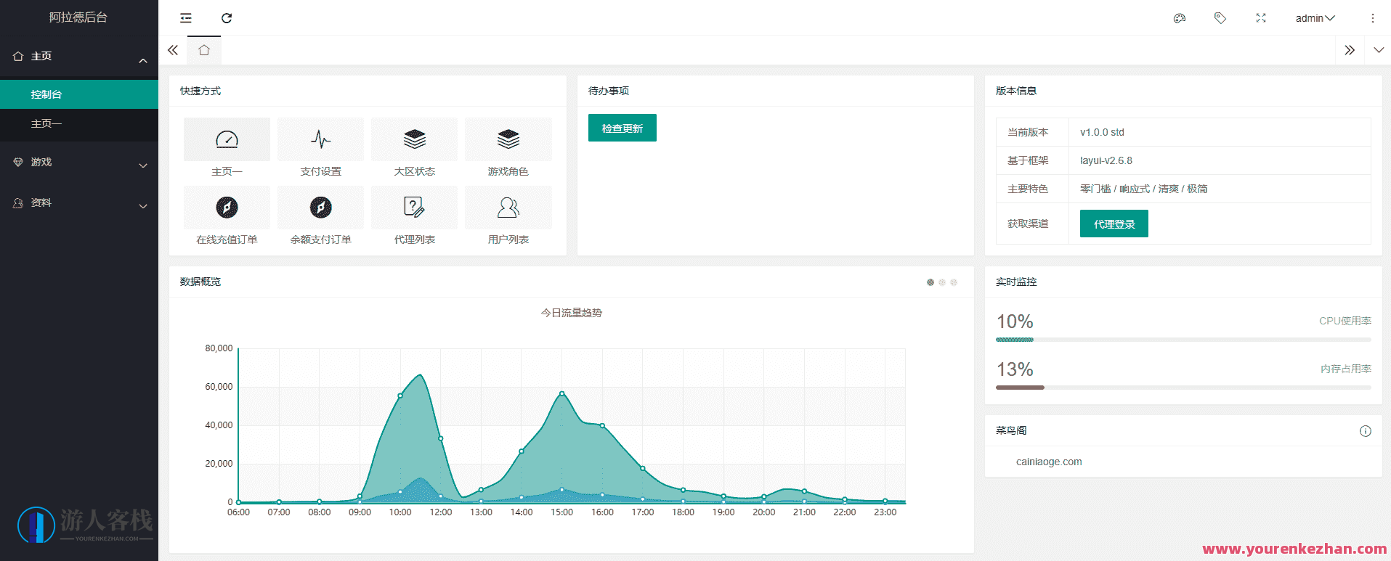
Task: Toggle fullscreen mode icon
Action: coord(1261,18)
